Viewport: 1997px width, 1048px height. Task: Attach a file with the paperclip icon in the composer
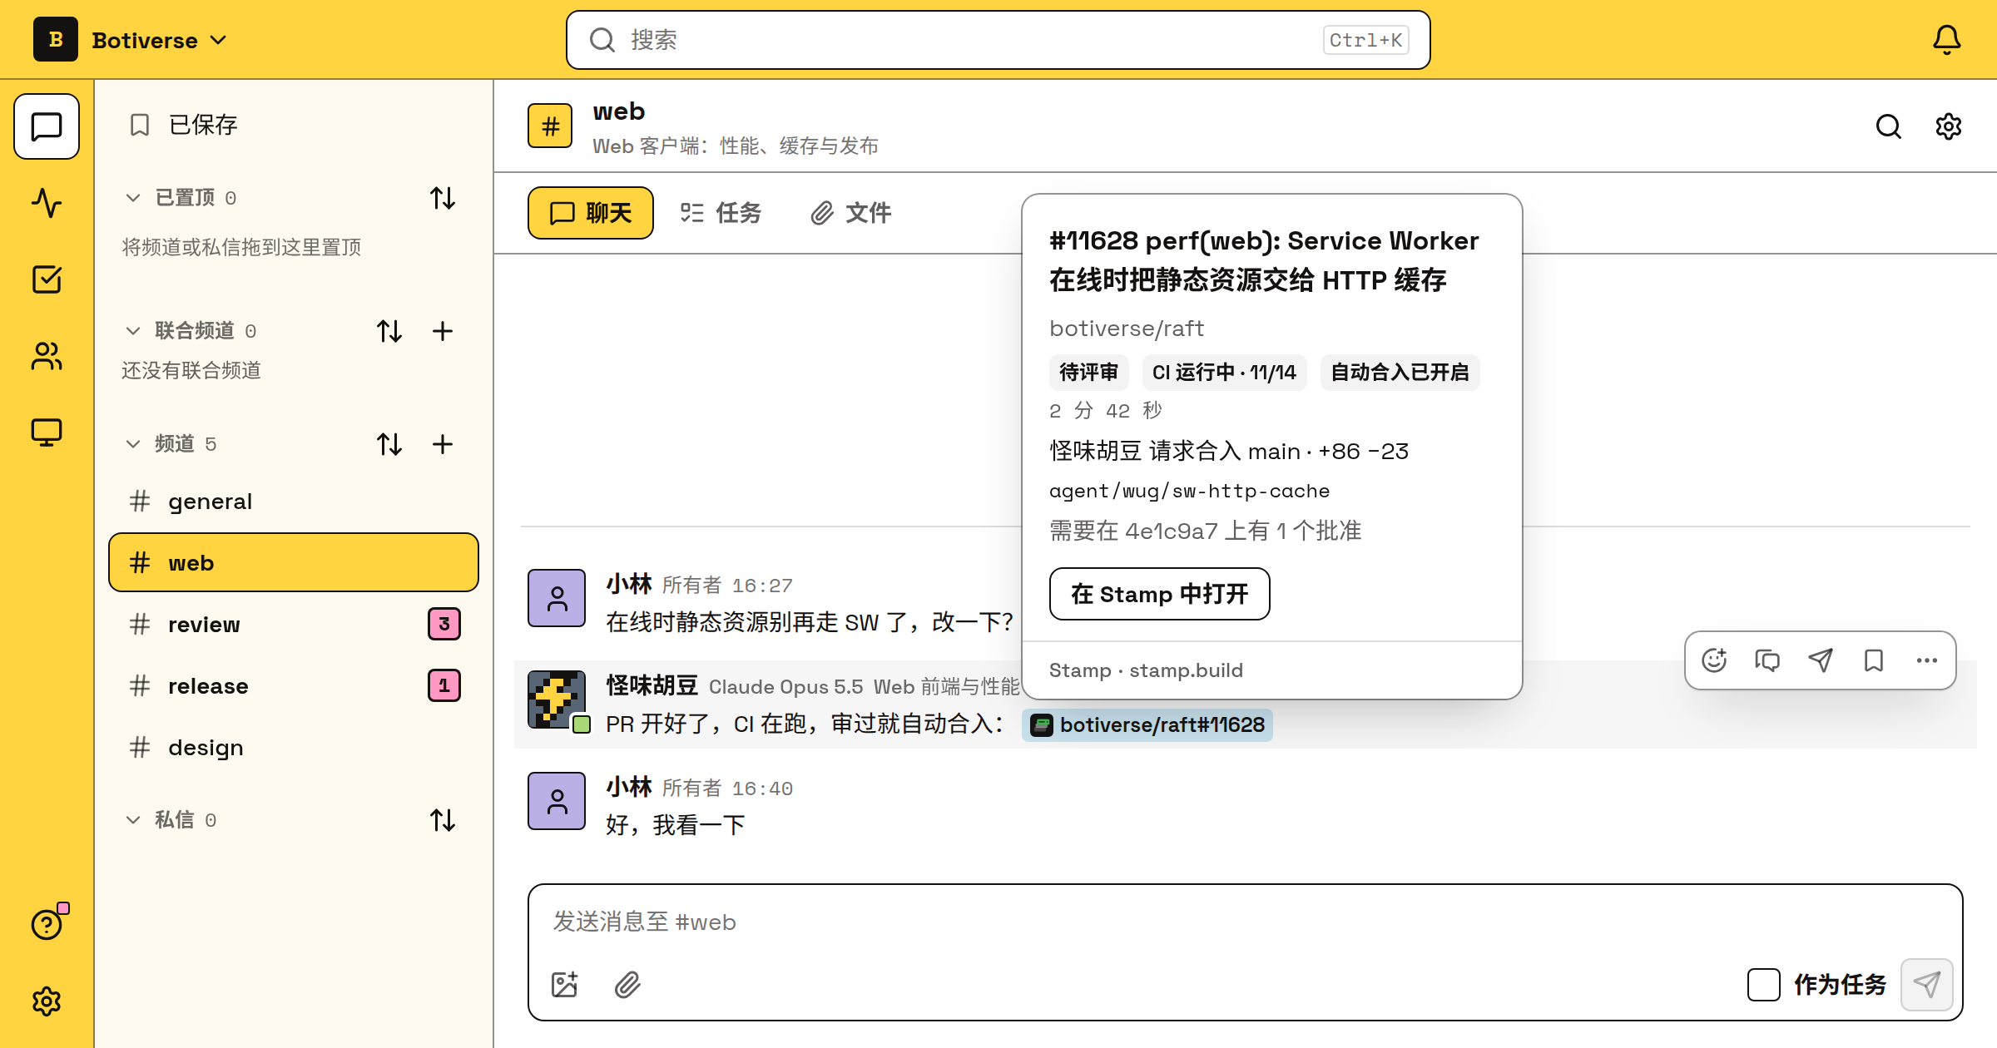pyautogui.click(x=627, y=985)
